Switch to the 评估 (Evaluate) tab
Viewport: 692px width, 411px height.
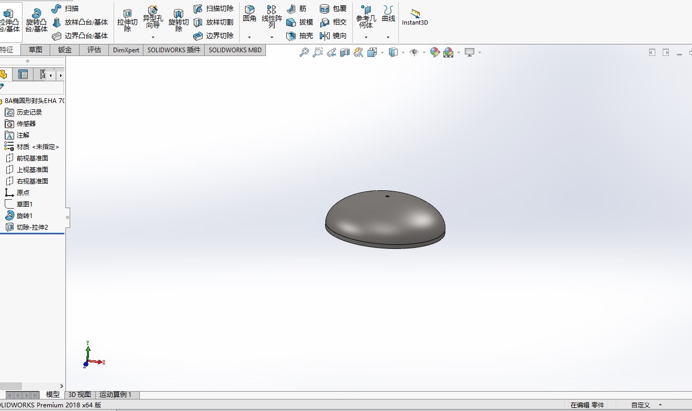(94, 50)
